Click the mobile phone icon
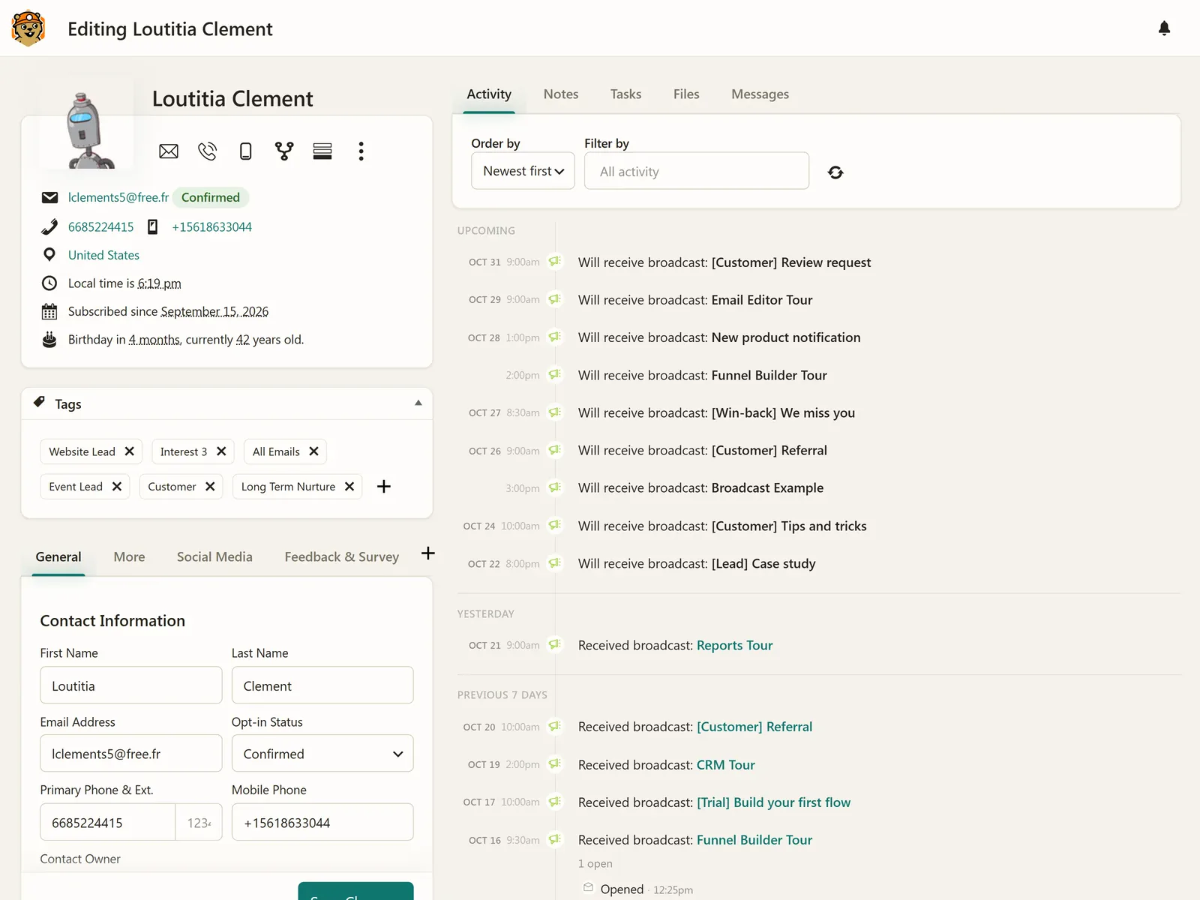This screenshot has width=1200, height=900. click(x=245, y=151)
